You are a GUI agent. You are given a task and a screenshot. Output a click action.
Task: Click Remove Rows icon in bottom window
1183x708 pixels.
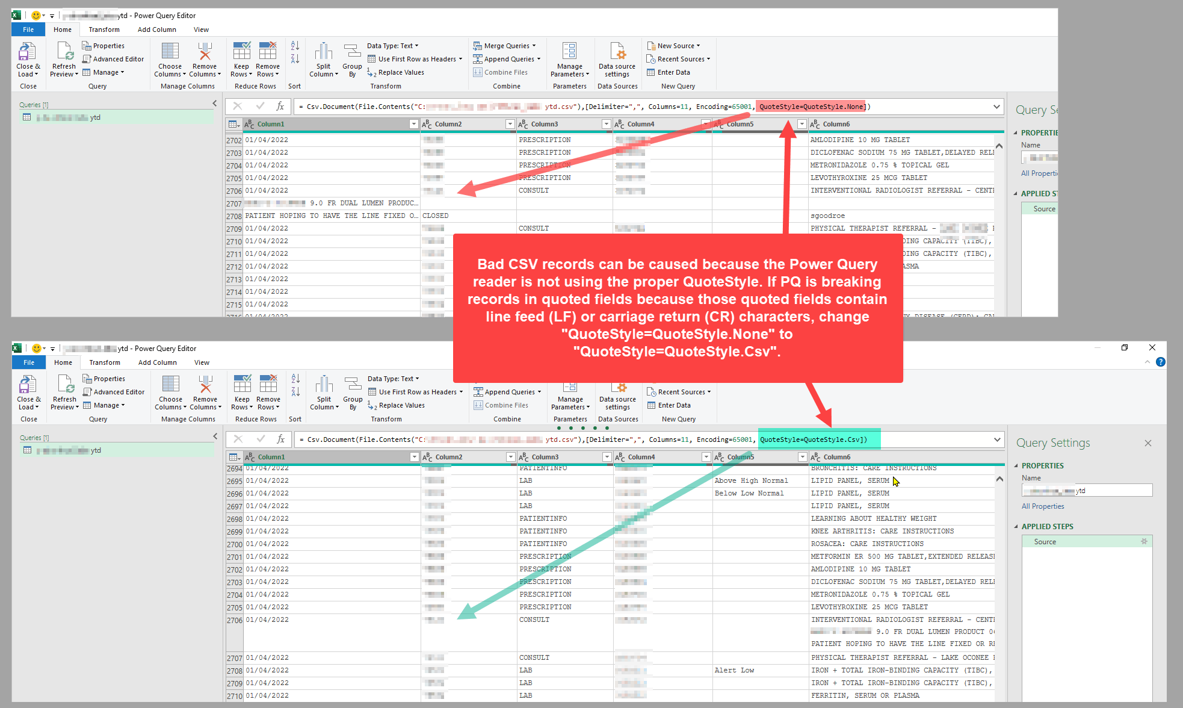(268, 385)
